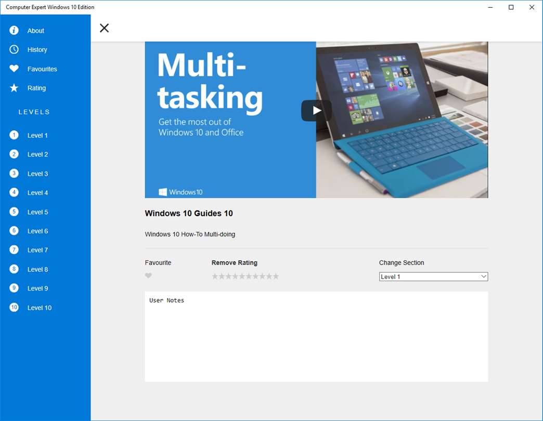Maximize the Computer Expert window

click(x=511, y=7)
